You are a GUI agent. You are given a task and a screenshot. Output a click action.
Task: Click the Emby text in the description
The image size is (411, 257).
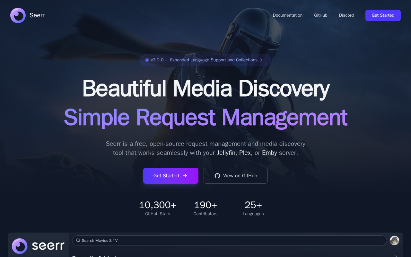(x=269, y=153)
